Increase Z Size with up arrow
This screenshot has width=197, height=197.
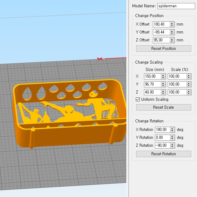(x=163, y=91)
